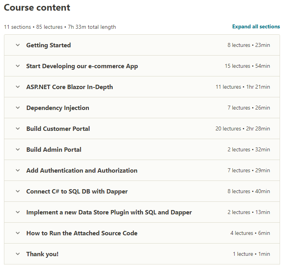Open the Build Customer Portal title
The width and height of the screenshot is (282, 268).
tap(58, 129)
